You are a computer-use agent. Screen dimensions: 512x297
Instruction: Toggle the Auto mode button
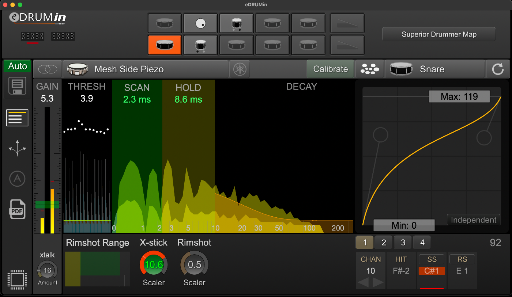tap(18, 66)
